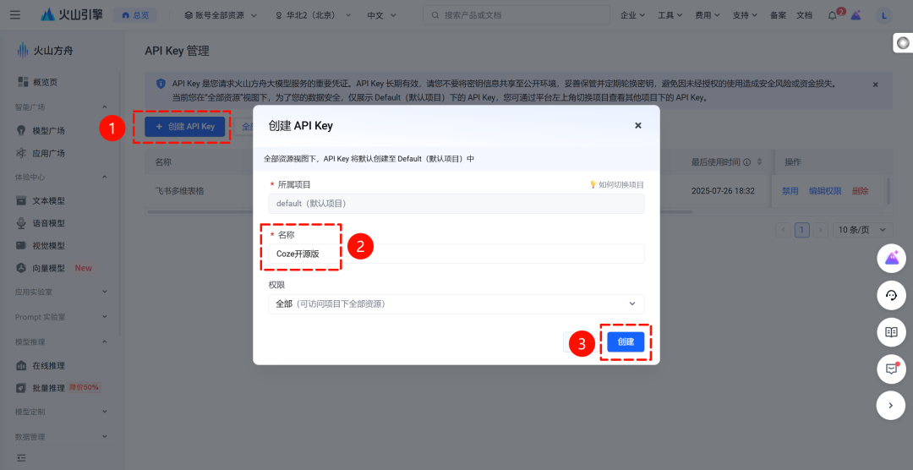Click the blue 创建 button in dialog

coord(626,342)
